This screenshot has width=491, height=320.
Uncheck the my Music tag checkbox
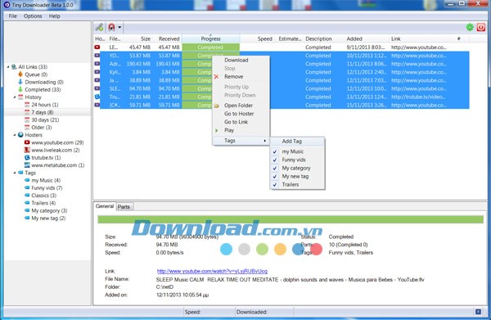[275, 151]
